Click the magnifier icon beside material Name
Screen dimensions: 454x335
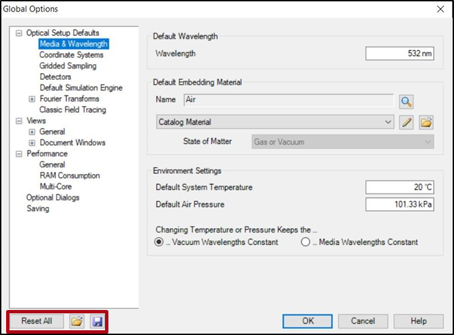[406, 102]
